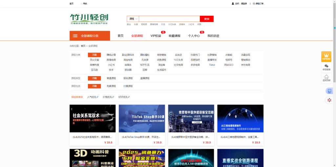Select the 全部课程 navigation tab
This screenshot has height=167, width=336.
click(137, 36)
